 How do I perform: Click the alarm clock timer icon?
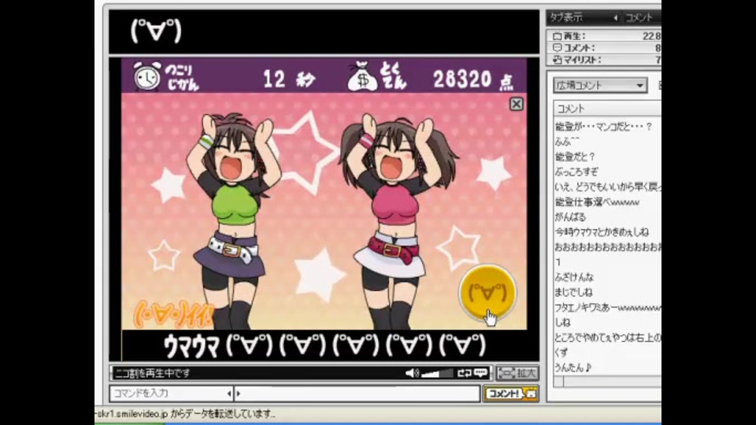(146, 76)
